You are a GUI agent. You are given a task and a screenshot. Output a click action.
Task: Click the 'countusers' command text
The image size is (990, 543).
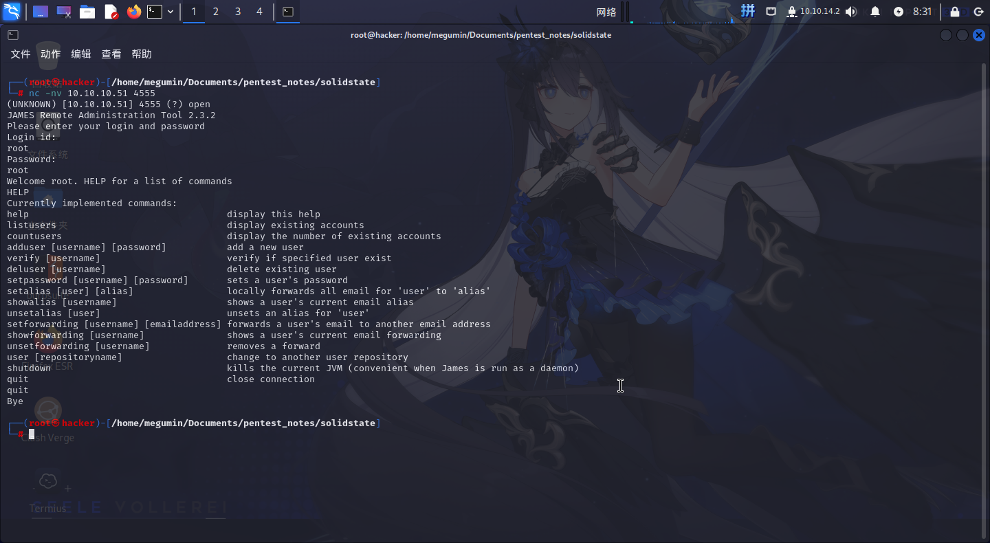(34, 236)
